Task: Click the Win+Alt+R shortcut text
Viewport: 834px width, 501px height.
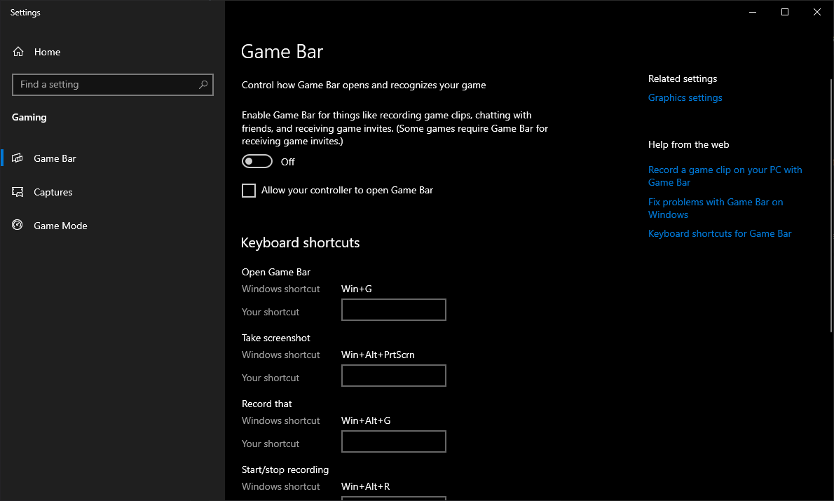Action: (x=365, y=487)
